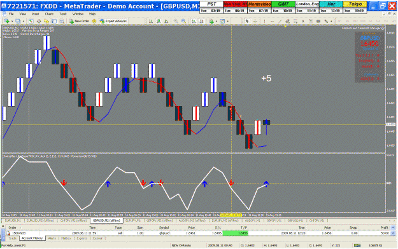Switch to CHFJPY,M2 (offline) chart tab
The image size is (398, 249).
(x=74, y=220)
